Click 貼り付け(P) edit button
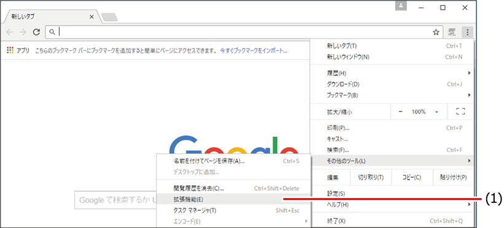 point(453,177)
